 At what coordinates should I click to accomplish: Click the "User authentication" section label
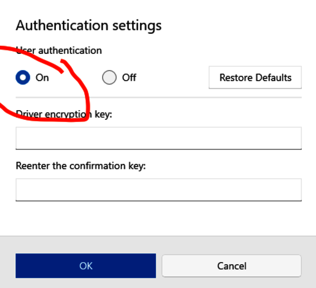coord(59,51)
